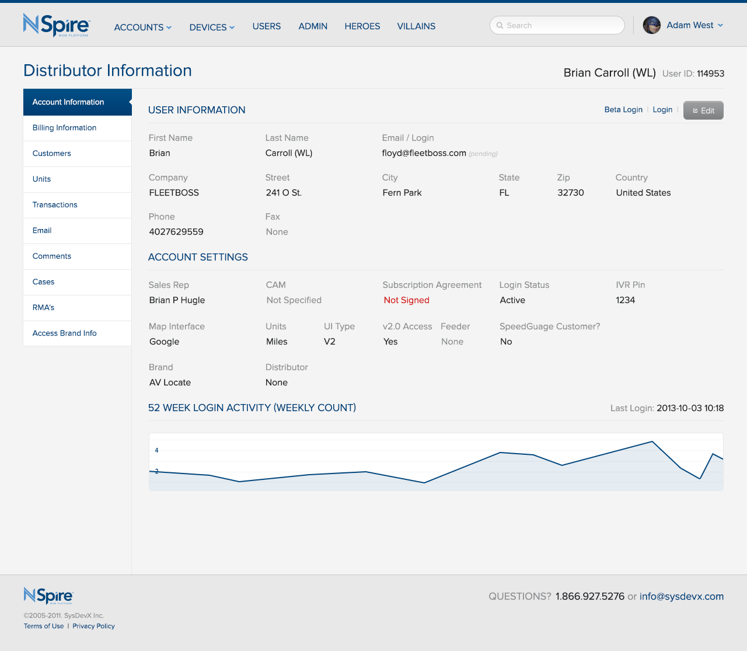747x651 pixels.
Task: Navigate to the Heroes section
Action: coord(362,26)
